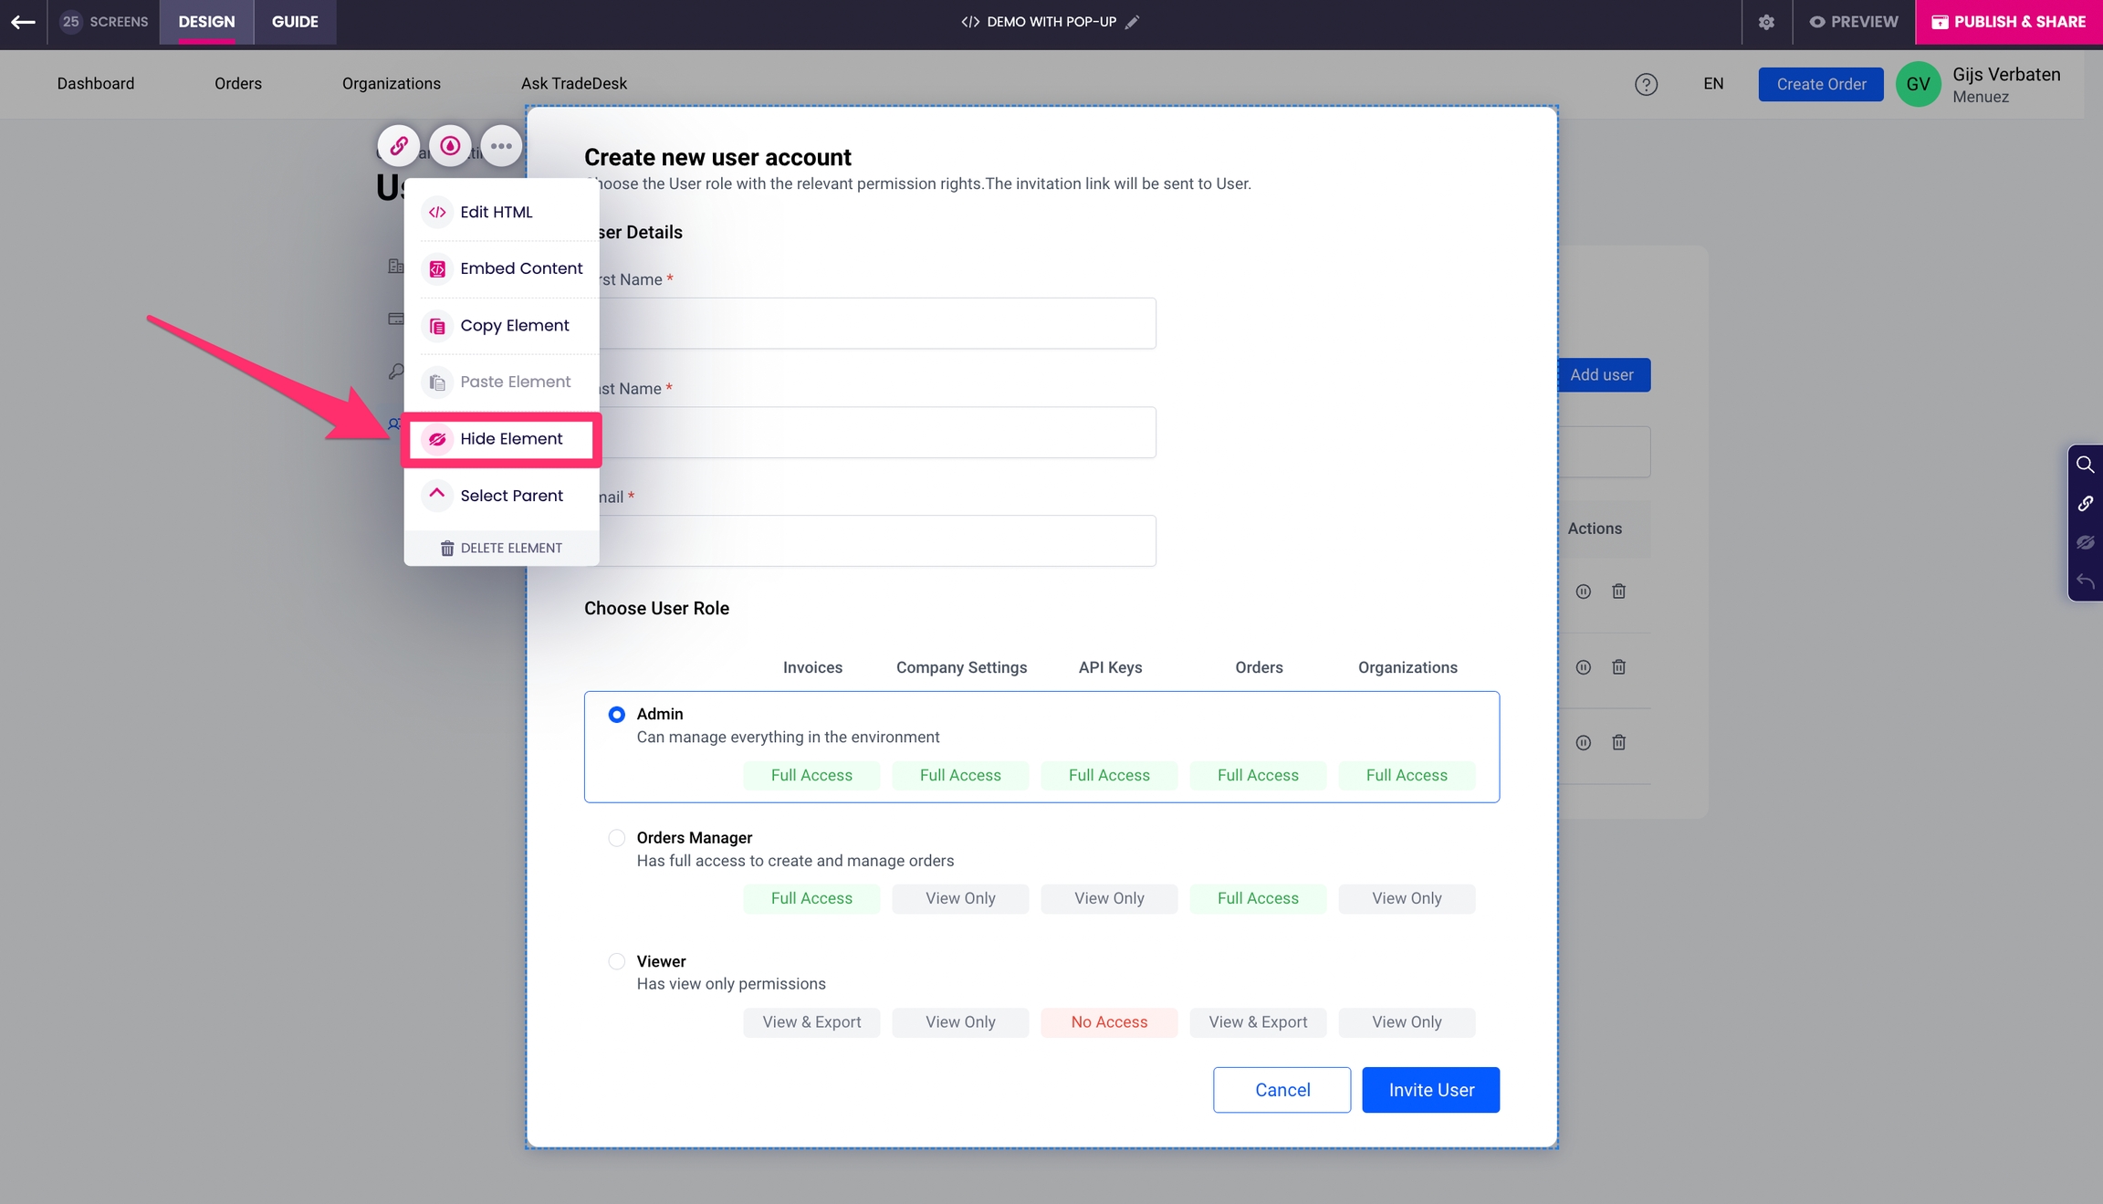Choose Select Parent from context menu
Image resolution: width=2103 pixels, height=1204 pixels.
[510, 496]
